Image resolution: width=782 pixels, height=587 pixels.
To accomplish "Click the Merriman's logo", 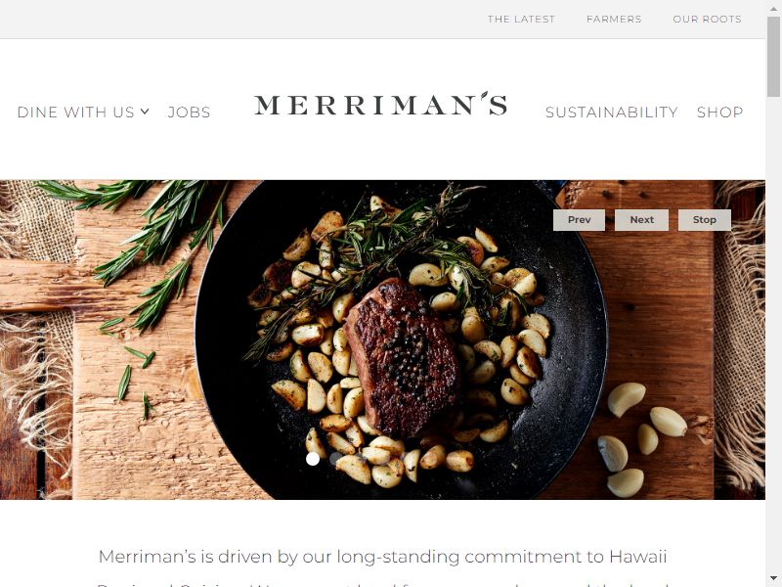I will [380, 104].
